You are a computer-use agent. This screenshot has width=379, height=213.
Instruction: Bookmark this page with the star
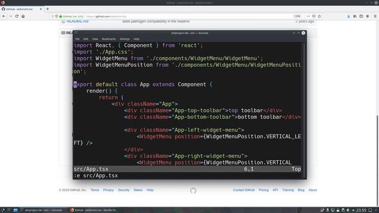[319, 16]
